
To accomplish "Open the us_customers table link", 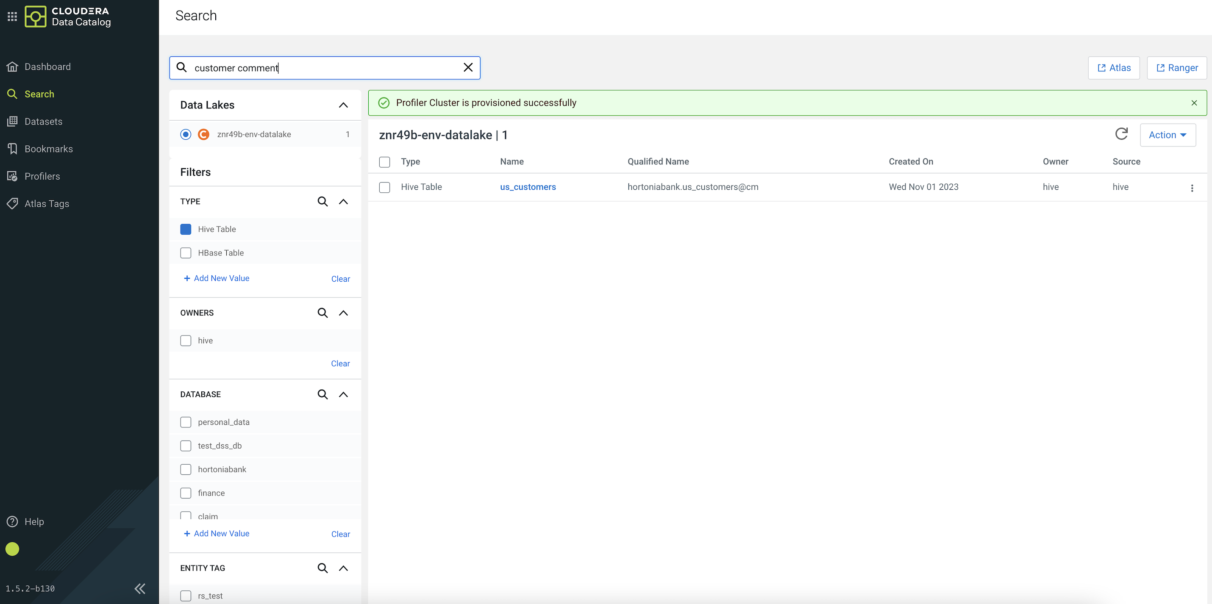I will (x=528, y=187).
